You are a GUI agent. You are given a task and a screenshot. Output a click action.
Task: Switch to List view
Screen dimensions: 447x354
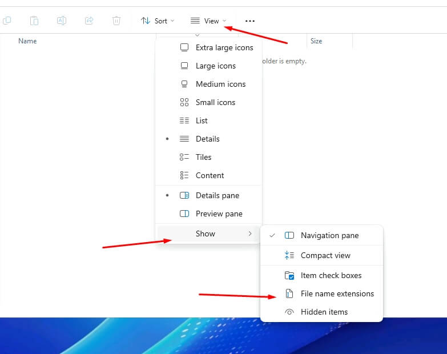209,120
